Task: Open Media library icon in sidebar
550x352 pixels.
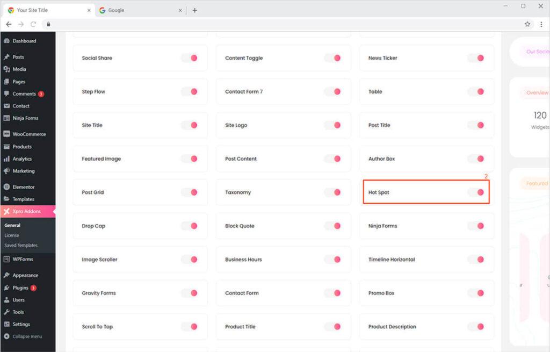Action: [6, 69]
